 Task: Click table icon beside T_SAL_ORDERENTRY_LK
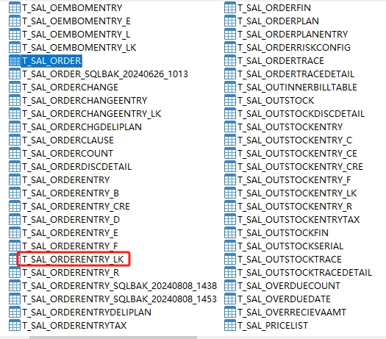tap(14, 260)
